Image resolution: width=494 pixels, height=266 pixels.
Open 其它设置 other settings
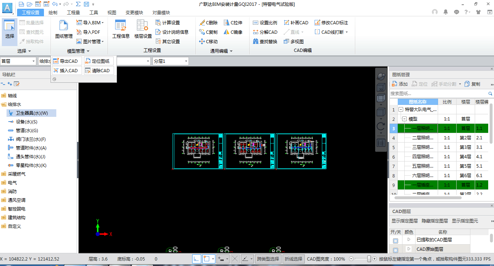[x=167, y=41]
